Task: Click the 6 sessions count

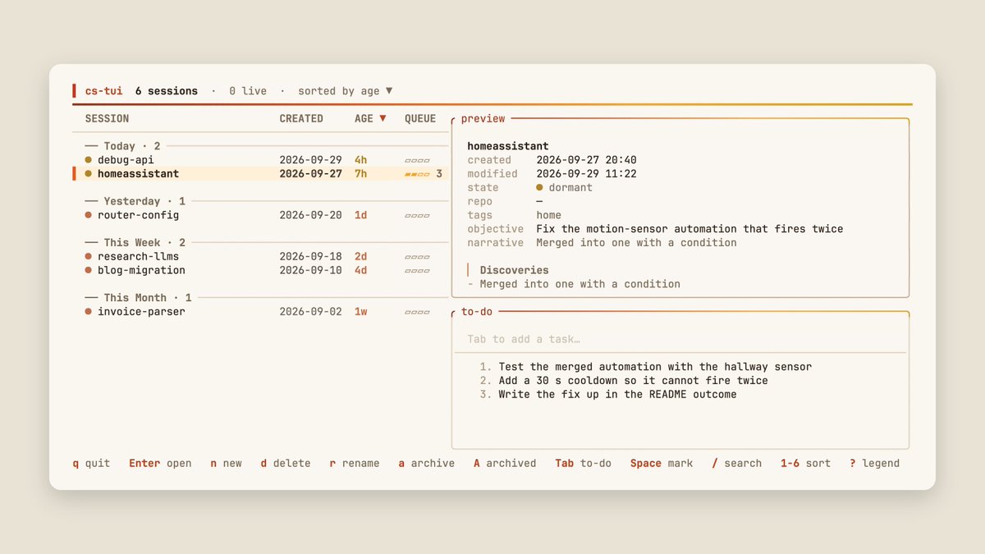Action: (x=167, y=91)
